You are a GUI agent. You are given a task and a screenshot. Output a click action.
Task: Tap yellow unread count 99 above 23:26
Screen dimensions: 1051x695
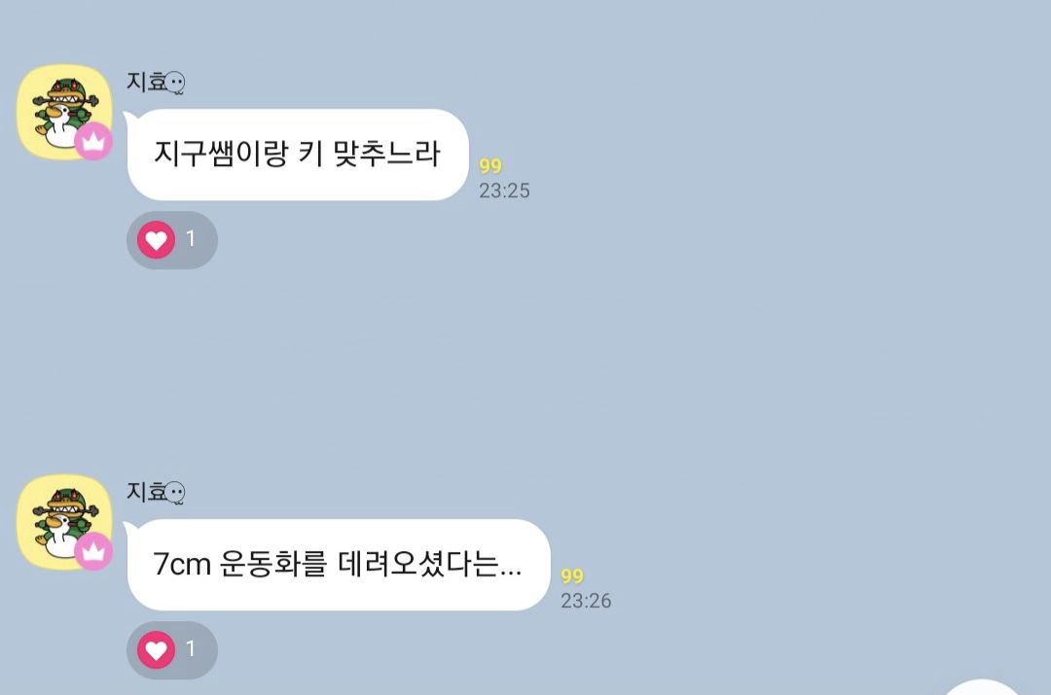click(x=572, y=575)
